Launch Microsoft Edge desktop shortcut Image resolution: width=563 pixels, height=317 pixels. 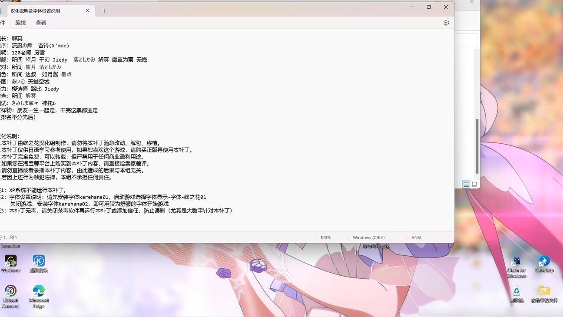coord(39,297)
